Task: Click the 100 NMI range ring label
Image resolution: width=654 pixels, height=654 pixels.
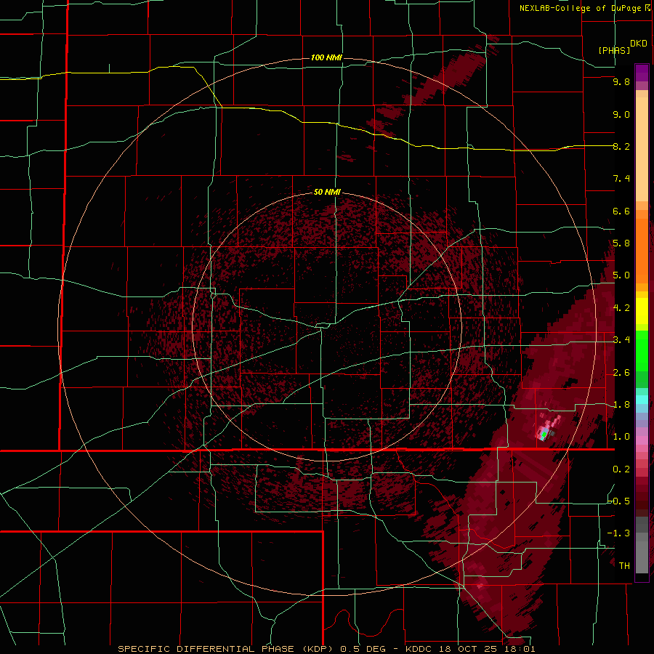Action: [x=326, y=57]
